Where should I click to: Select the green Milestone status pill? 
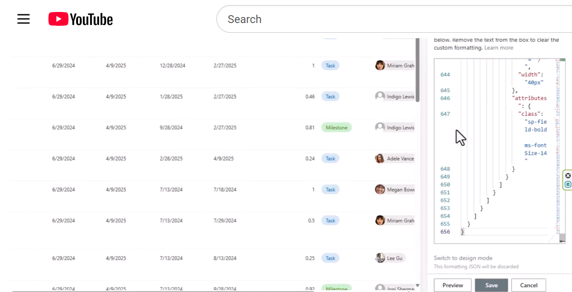click(x=336, y=127)
